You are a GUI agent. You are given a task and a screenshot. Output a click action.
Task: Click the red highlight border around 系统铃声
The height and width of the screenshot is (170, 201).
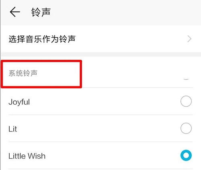coord(41,61)
